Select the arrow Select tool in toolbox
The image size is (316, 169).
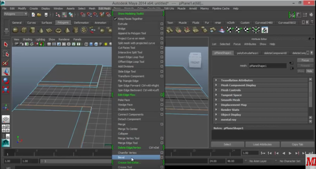point(6,44)
